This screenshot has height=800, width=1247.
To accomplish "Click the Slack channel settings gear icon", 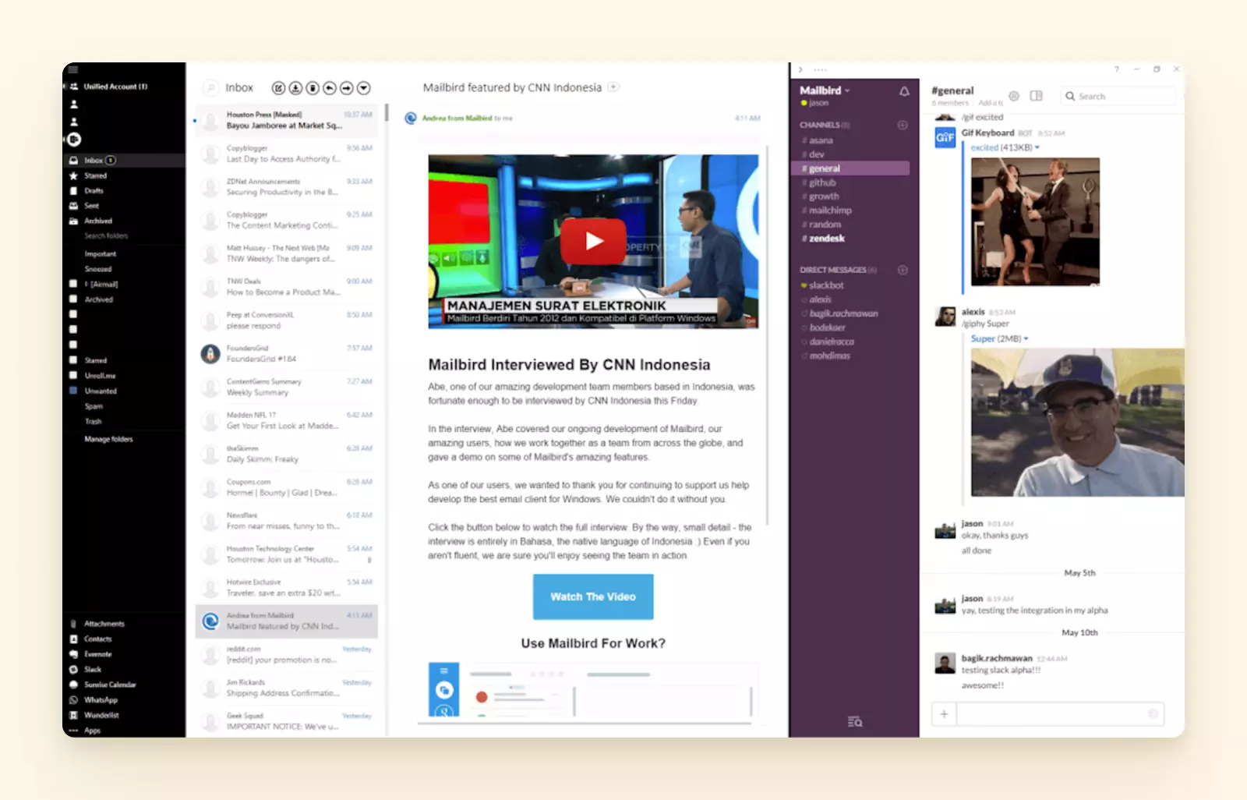I will pyautogui.click(x=1014, y=96).
